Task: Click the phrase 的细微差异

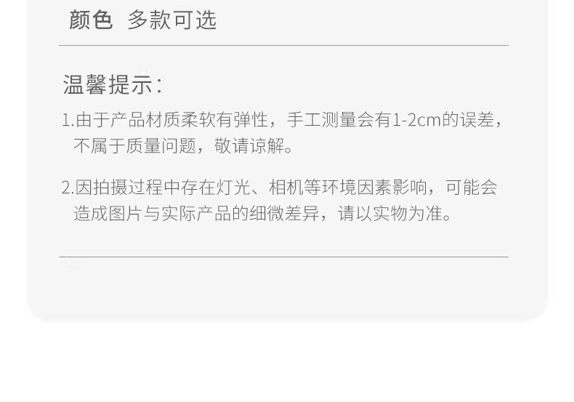Action: coord(275,213)
